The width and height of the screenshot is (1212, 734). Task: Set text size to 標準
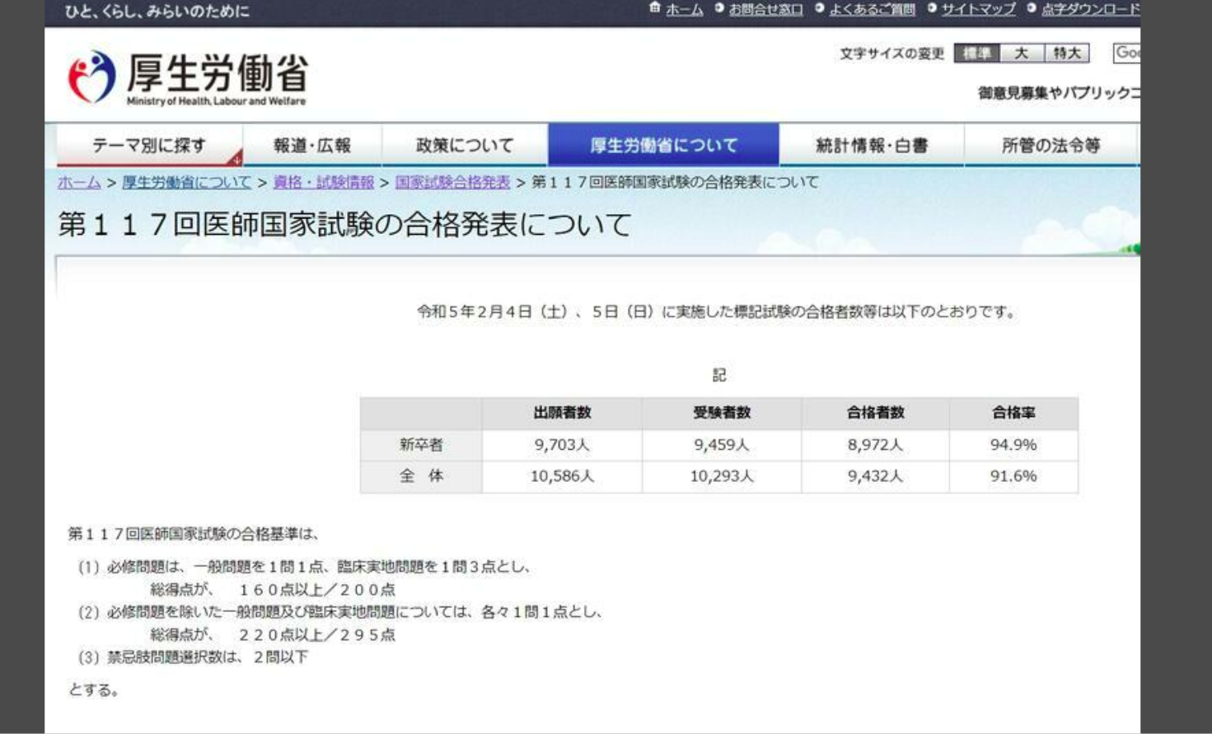[976, 54]
